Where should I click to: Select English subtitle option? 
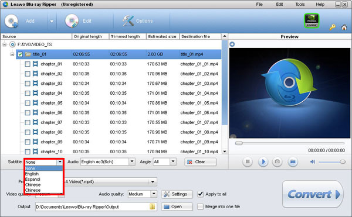tap(43, 174)
